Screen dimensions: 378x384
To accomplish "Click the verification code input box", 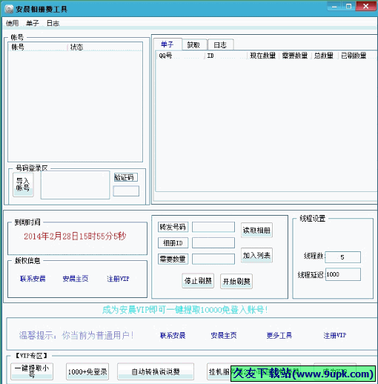I will (126, 191).
